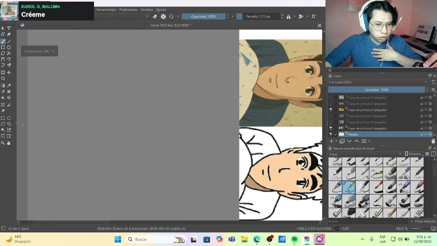
Task: Open Ayuda menu
Action: pyautogui.click(x=161, y=10)
